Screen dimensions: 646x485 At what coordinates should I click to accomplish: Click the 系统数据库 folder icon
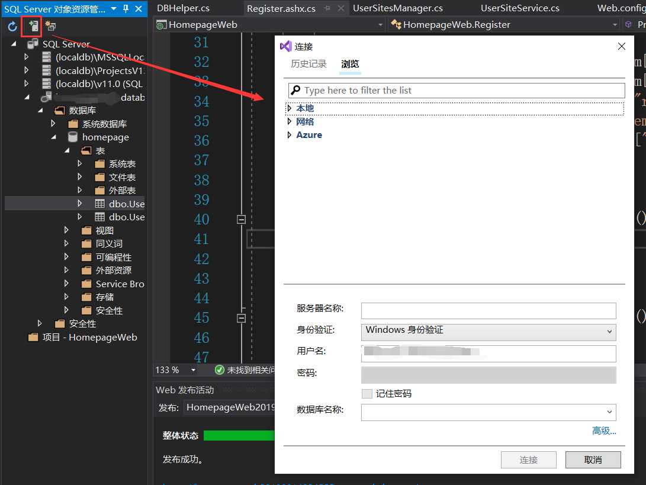pos(73,124)
